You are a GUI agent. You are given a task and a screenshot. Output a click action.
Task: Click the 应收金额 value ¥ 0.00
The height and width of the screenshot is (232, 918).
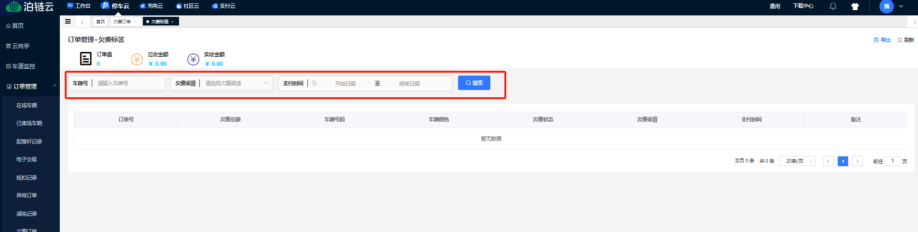[158, 64]
